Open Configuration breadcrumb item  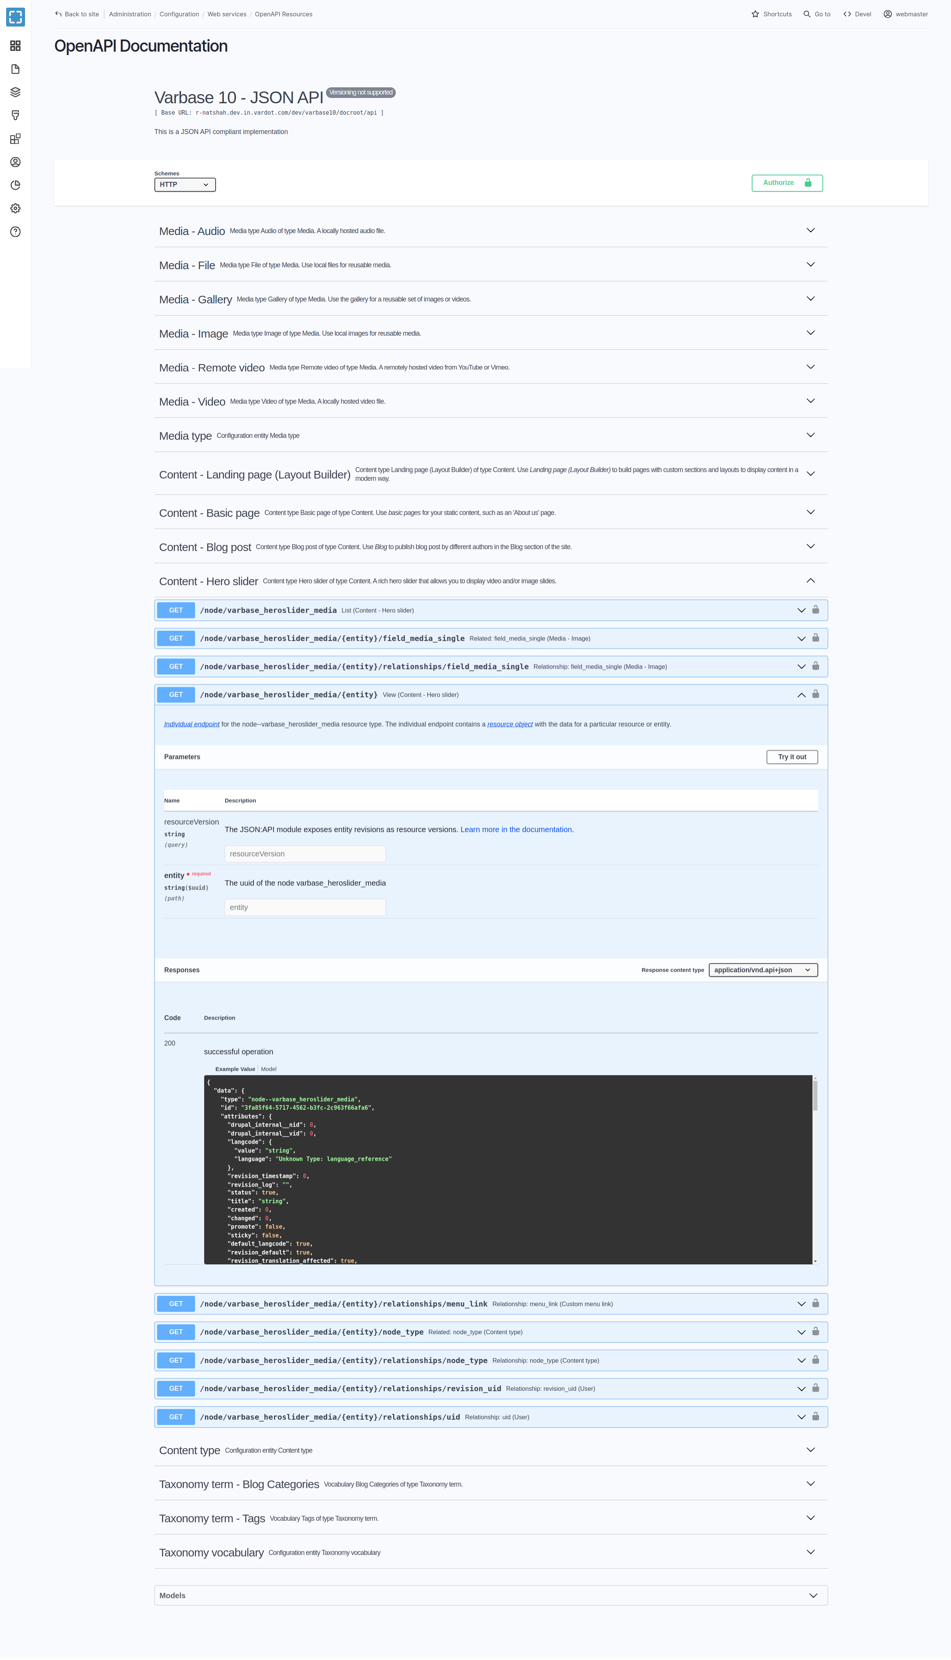(179, 14)
